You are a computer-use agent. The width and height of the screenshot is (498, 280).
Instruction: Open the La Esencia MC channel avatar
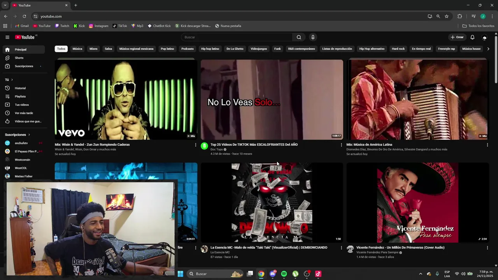[204, 249]
